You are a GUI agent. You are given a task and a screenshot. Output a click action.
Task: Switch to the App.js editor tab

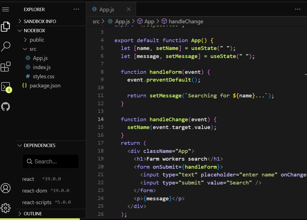111,9
